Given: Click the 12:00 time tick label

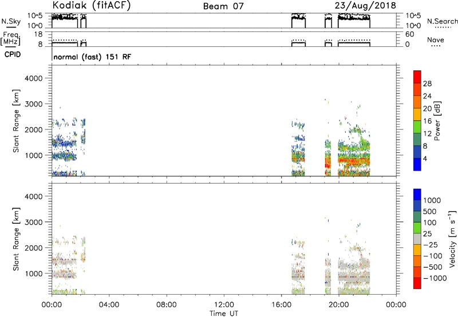Looking at the screenshot, I should [x=224, y=305].
